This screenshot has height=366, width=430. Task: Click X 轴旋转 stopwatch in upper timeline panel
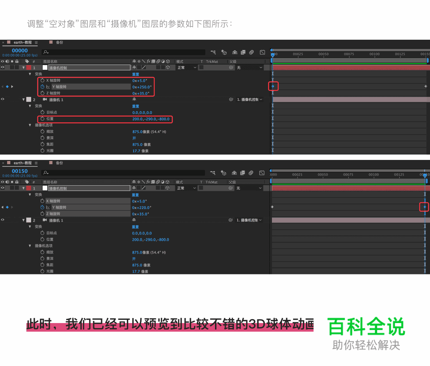[x=42, y=80]
